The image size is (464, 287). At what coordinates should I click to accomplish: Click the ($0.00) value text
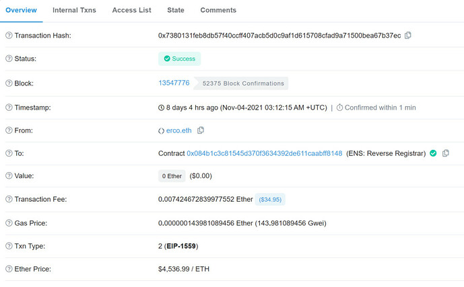click(x=201, y=176)
